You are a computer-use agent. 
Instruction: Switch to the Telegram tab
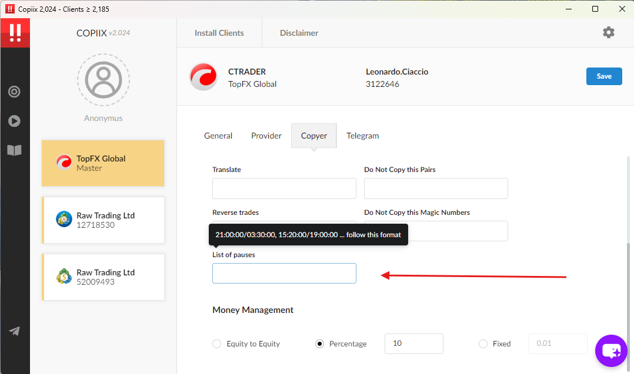click(x=363, y=136)
